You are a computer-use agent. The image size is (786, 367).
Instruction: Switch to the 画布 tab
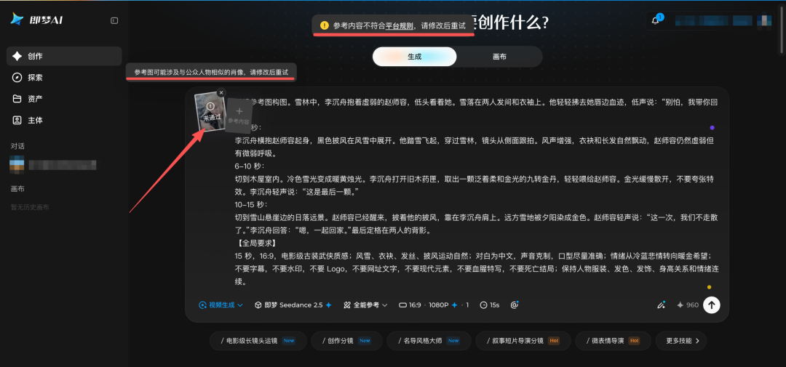tap(499, 57)
